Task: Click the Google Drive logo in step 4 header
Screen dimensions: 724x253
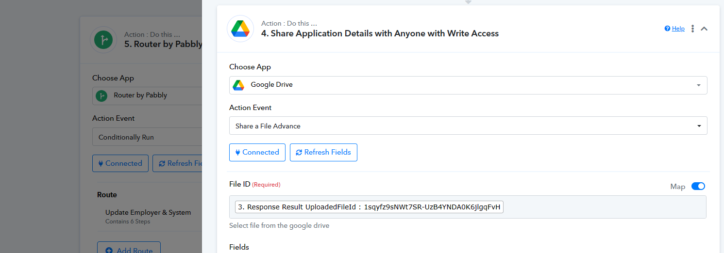Action: coord(240,29)
